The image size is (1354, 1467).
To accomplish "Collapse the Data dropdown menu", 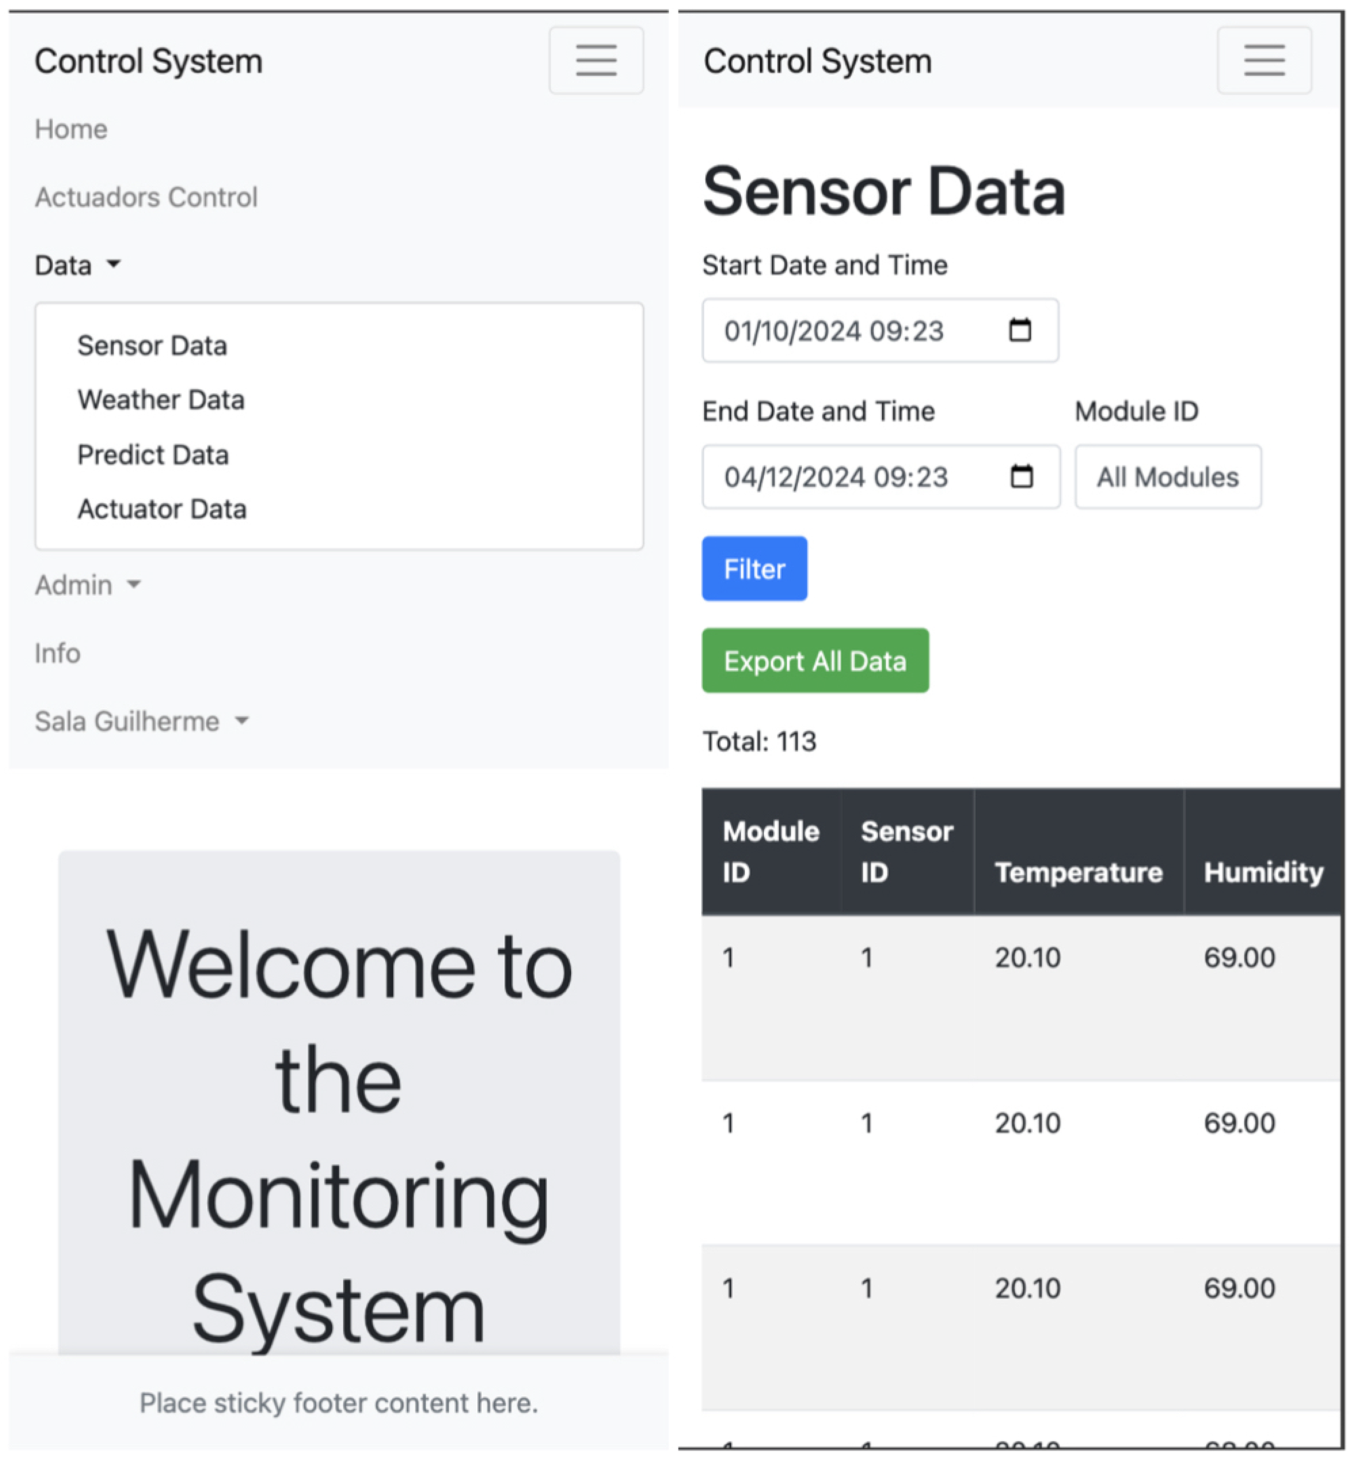I will [x=77, y=265].
